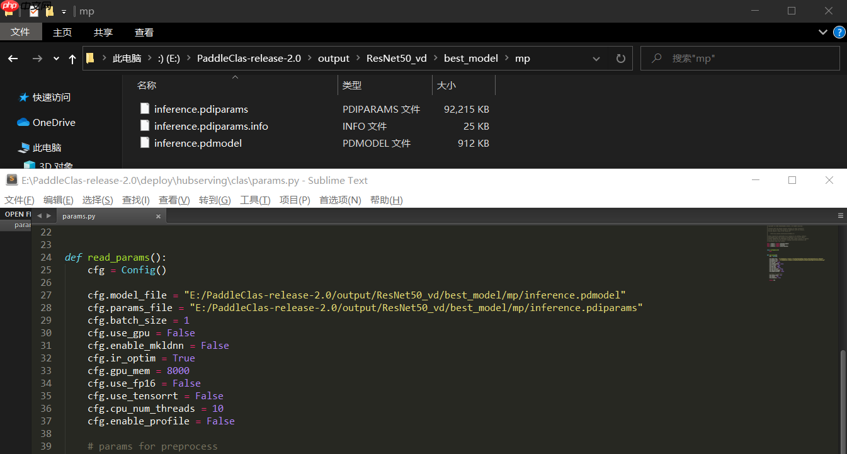Expand the address bar history dropdown

(596, 58)
